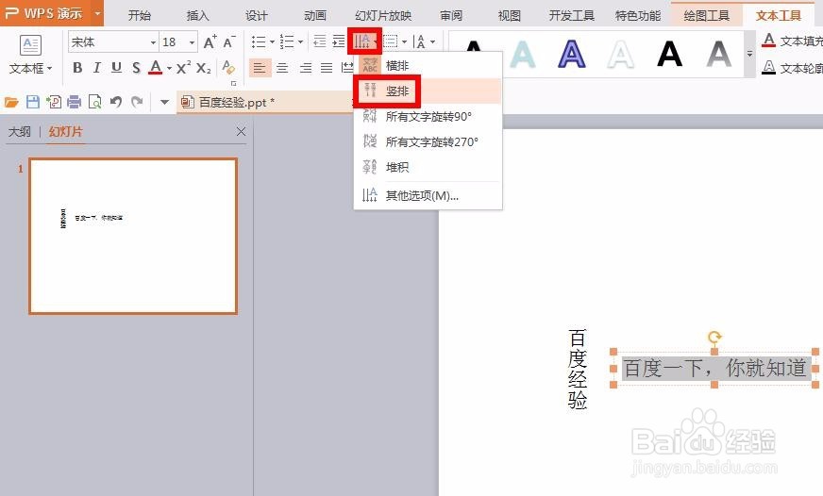823x496 pixels.
Task: Click the text alignment box icon
Action: (390, 41)
